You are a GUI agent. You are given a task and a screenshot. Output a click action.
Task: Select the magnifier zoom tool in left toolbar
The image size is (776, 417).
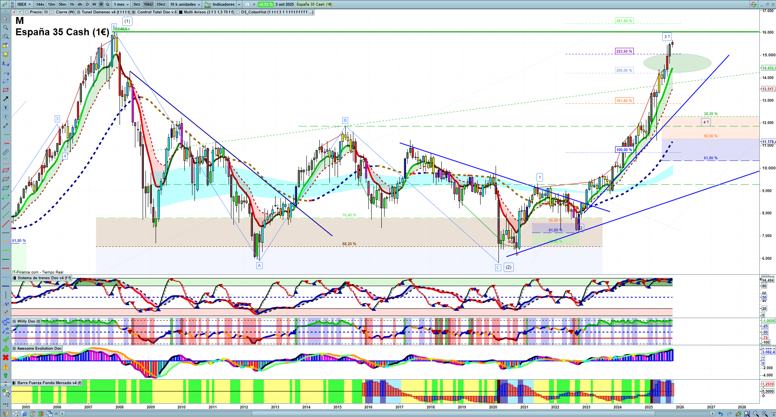coord(6,28)
